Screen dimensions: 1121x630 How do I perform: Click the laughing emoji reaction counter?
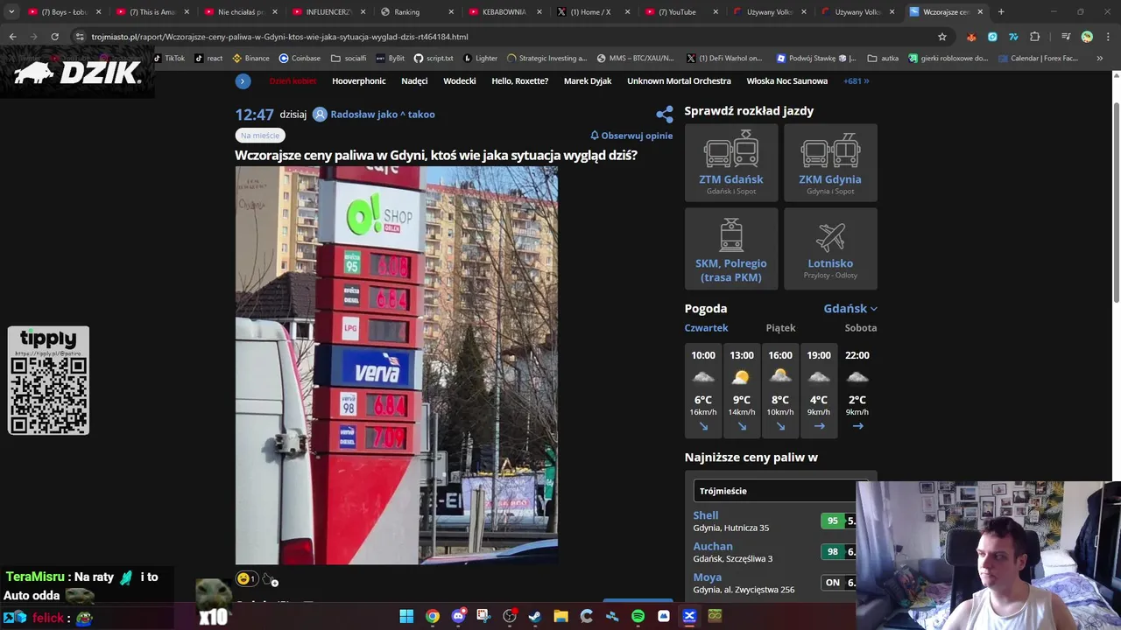[247, 578]
